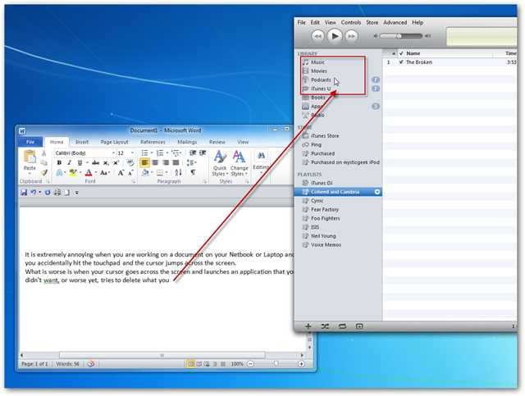Image resolution: width=525 pixels, height=396 pixels.
Task: Toggle Underline formatting in Word
Action: tap(80, 162)
